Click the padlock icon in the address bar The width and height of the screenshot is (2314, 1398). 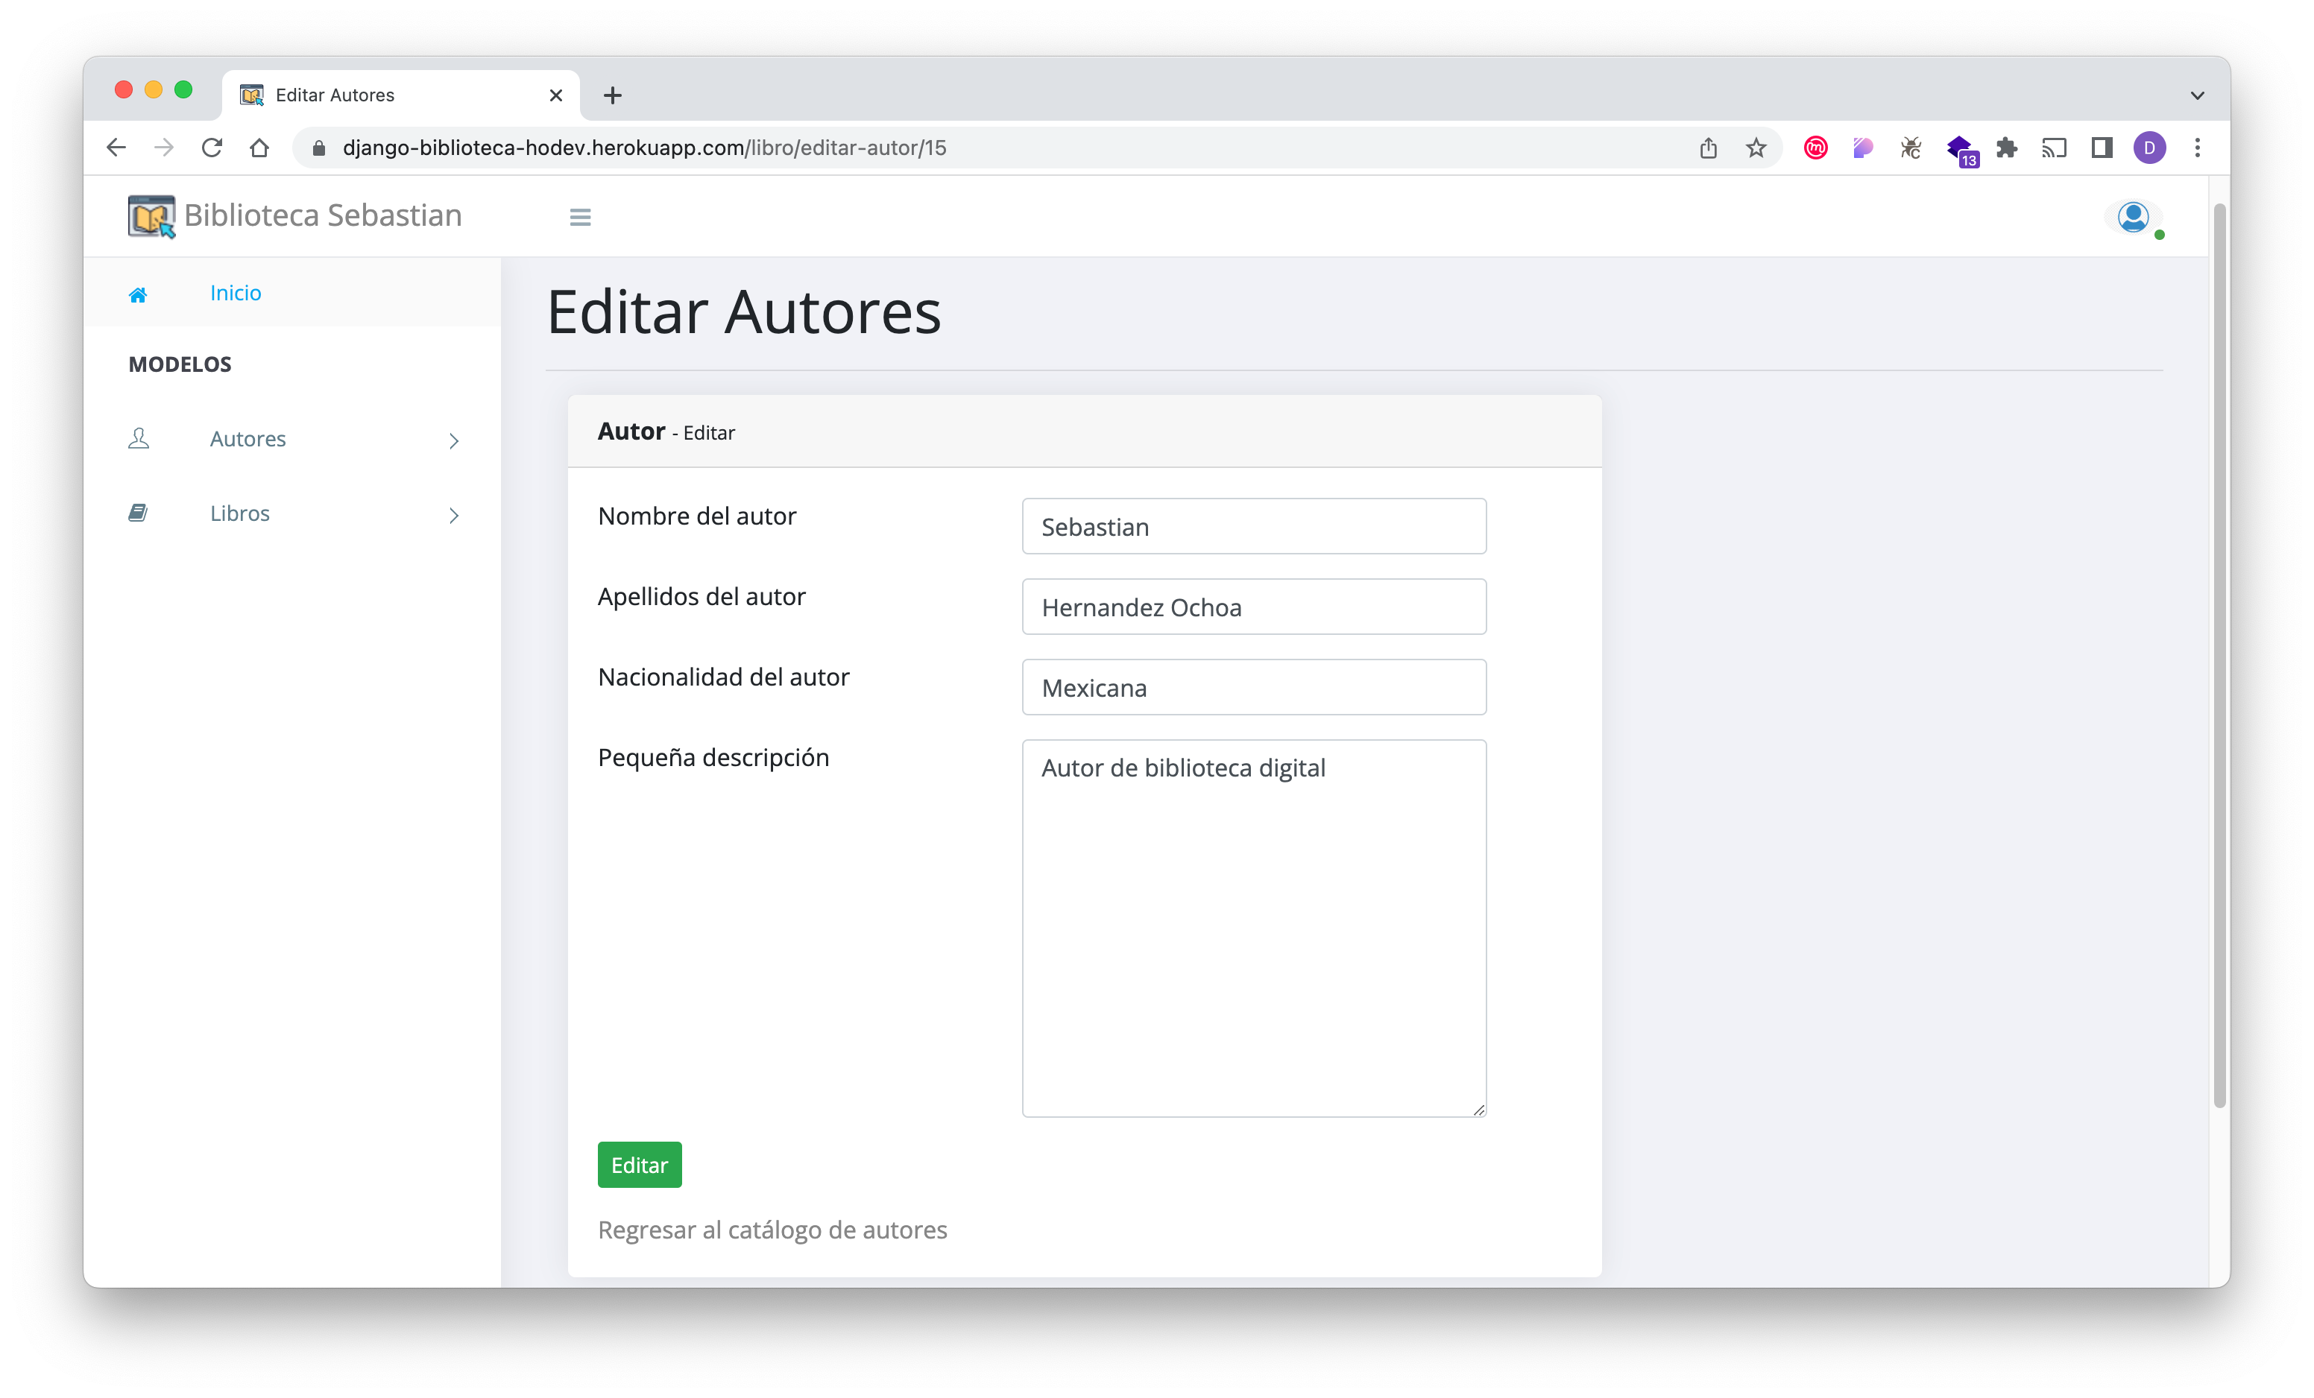(318, 148)
